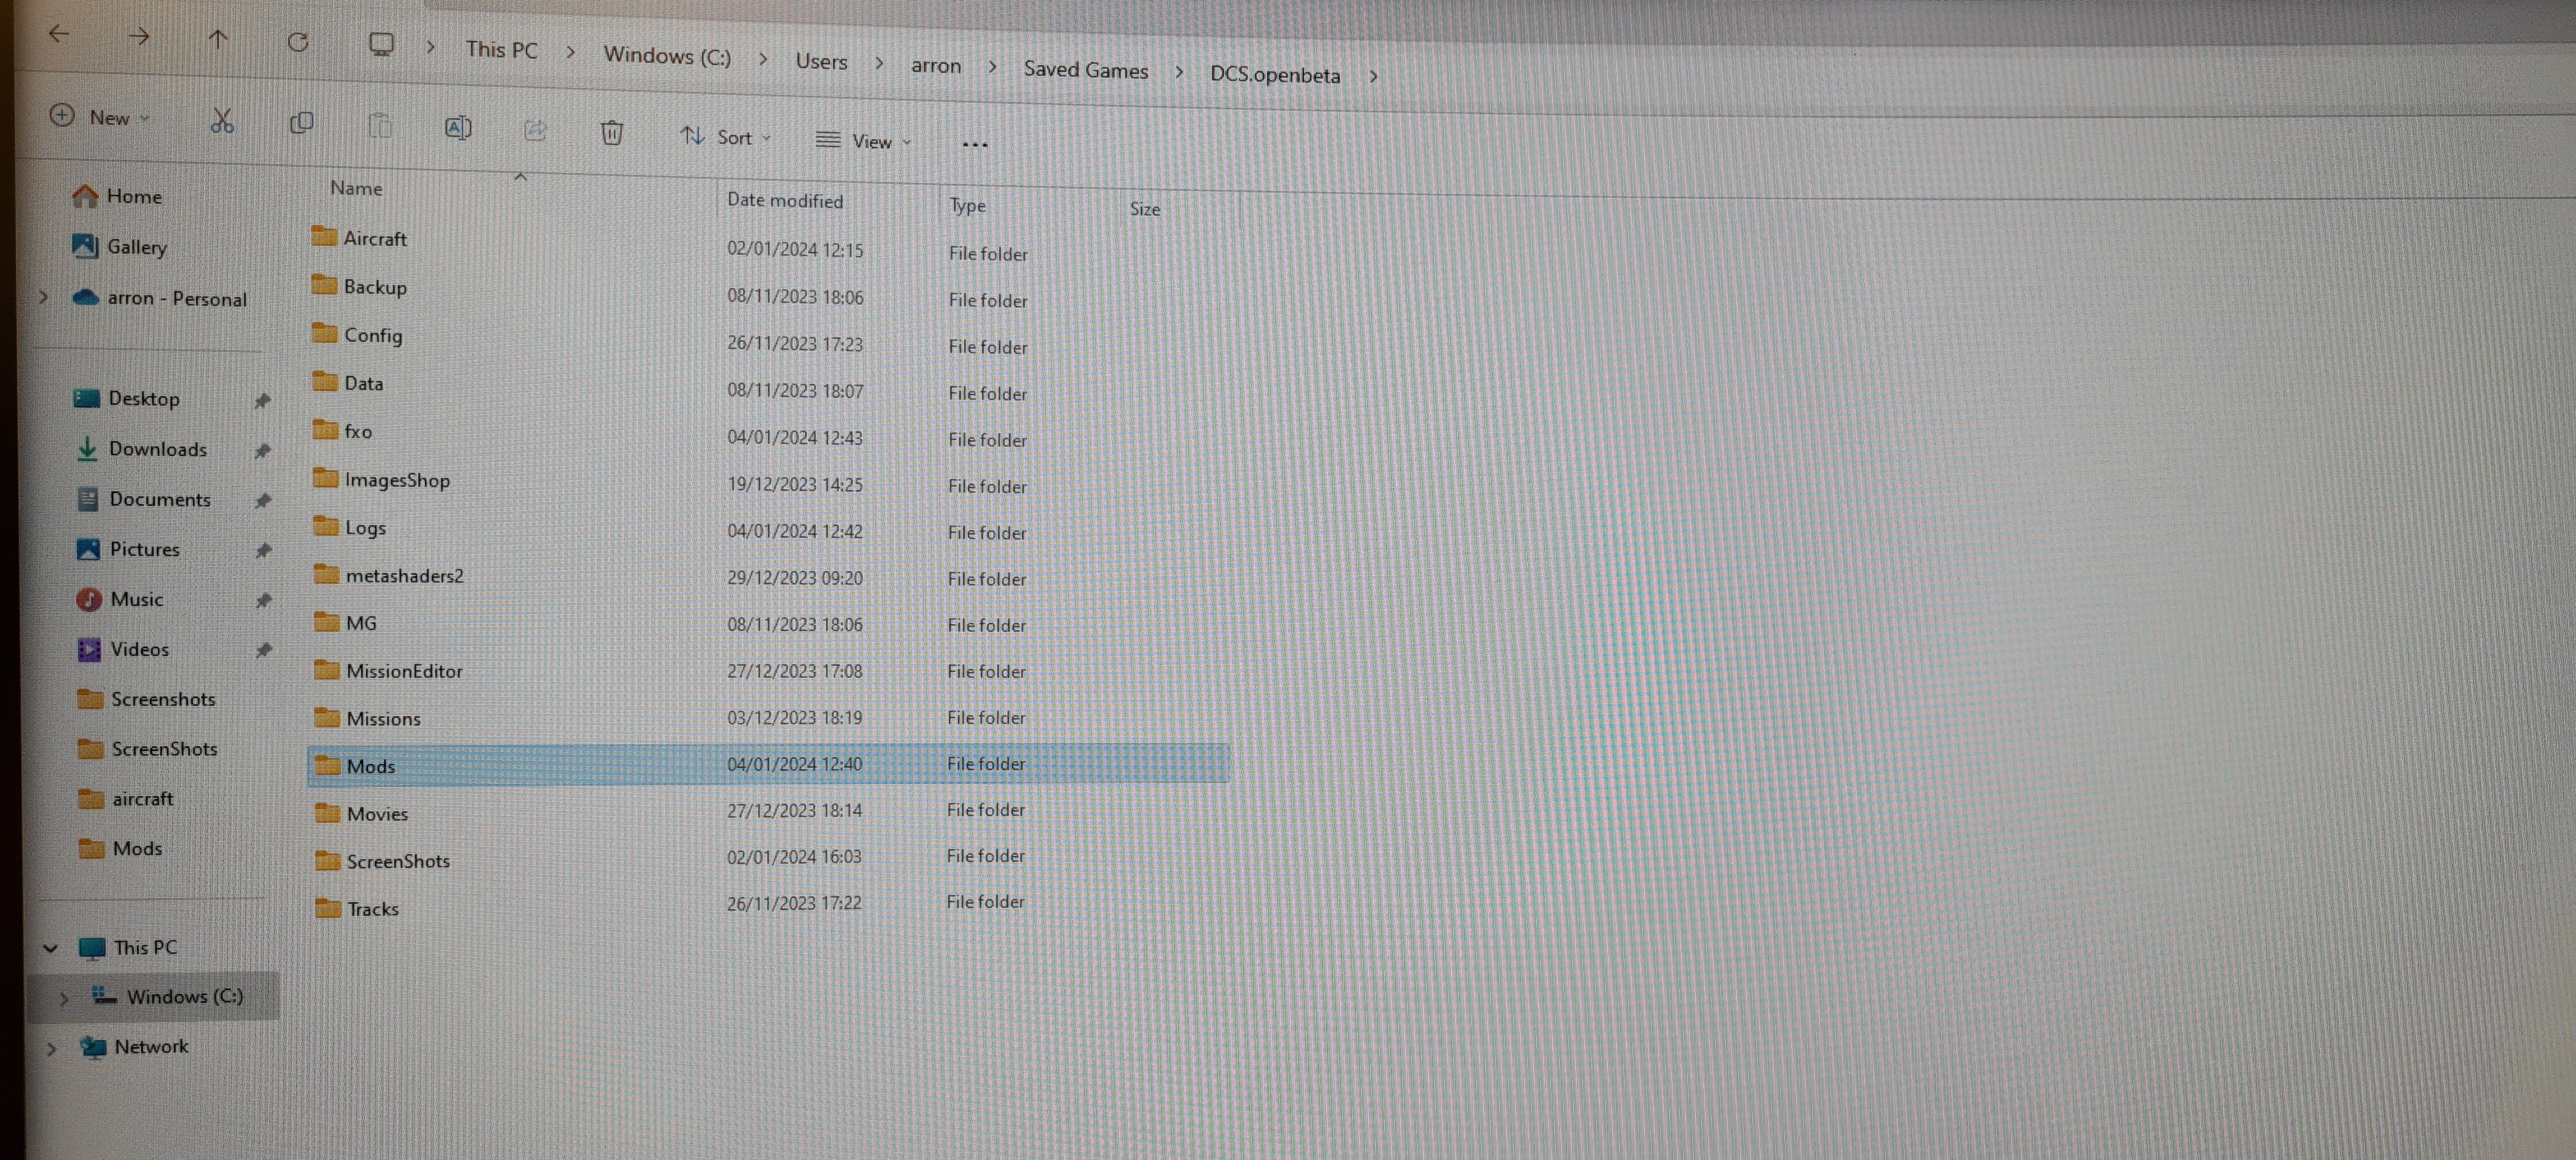Rename the selected folder
The image size is (2576, 1160).
pos(458,128)
